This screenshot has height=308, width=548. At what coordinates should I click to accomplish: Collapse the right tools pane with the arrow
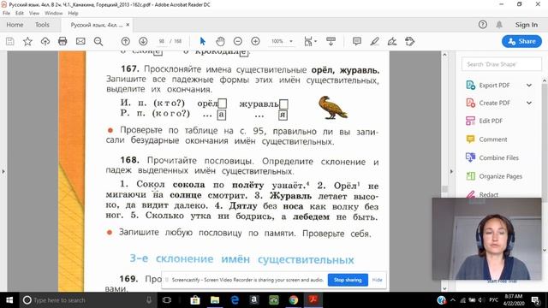pyautogui.click(x=451, y=171)
